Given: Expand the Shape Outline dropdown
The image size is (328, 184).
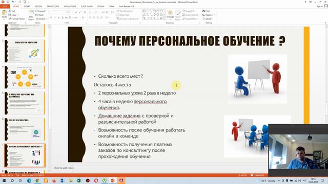Looking at the screenshot, I should 190,15.
